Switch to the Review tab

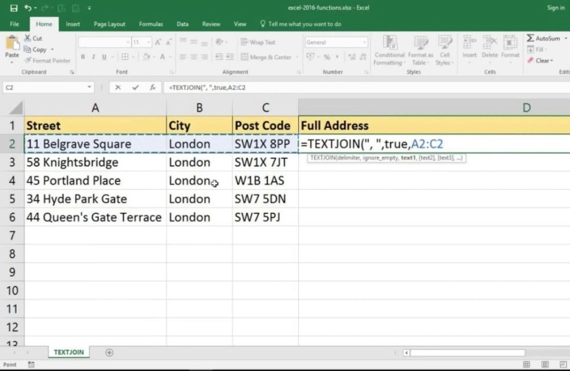pyautogui.click(x=211, y=24)
